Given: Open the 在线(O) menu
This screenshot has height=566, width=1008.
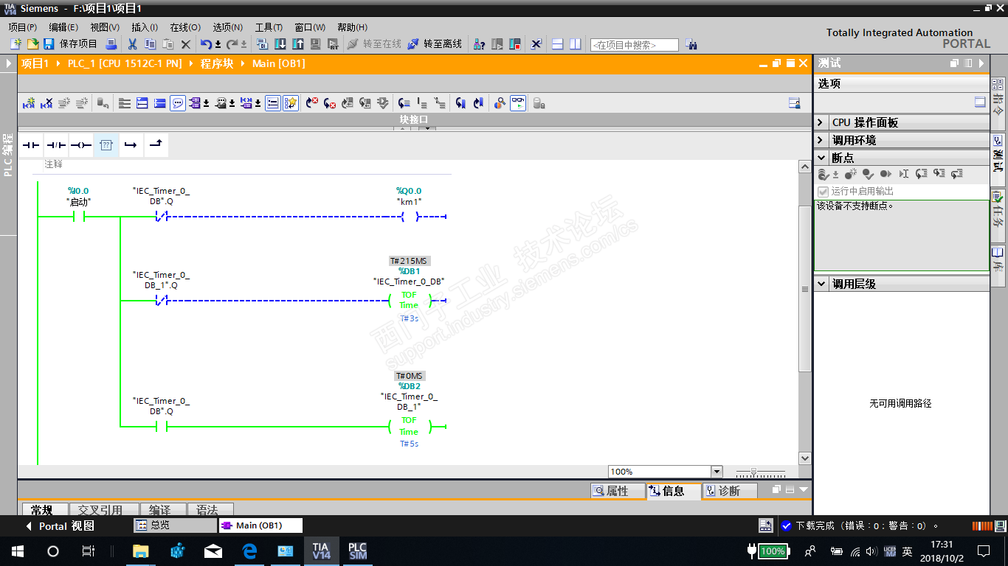Looking at the screenshot, I should (185, 27).
